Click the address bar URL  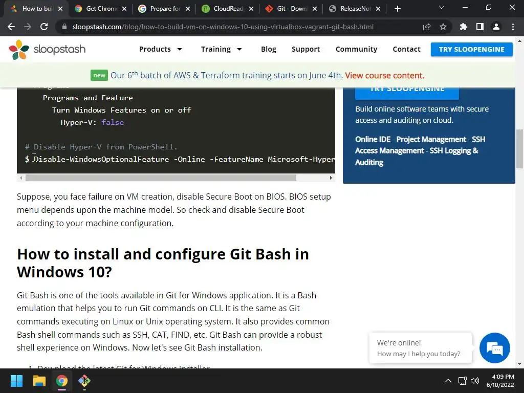point(223,27)
